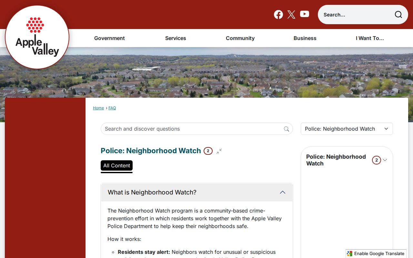The image size is (413, 258).
Task: Click the site search magnifier icon
Action: pyautogui.click(x=398, y=15)
